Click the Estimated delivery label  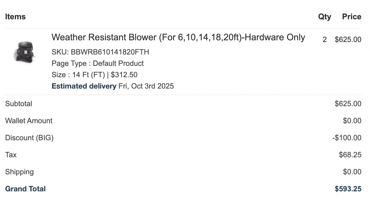pyautogui.click(x=84, y=86)
